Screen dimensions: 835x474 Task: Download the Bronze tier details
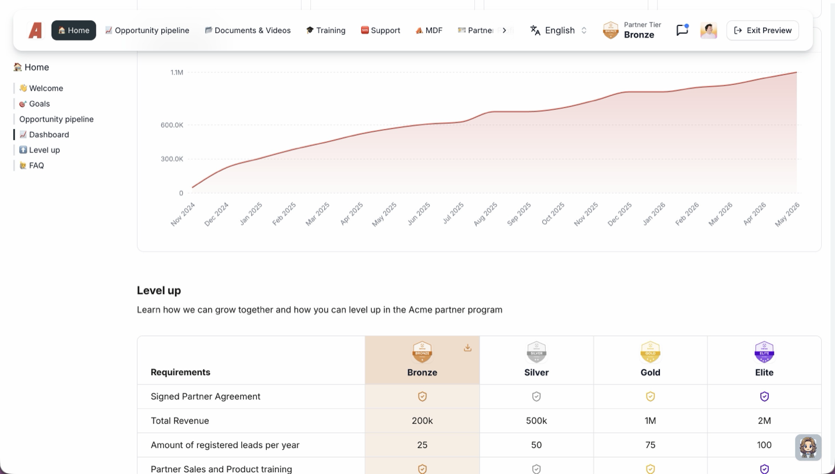coord(467,348)
